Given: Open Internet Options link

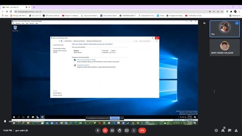Looking at the screenshot, I should tap(57, 93).
